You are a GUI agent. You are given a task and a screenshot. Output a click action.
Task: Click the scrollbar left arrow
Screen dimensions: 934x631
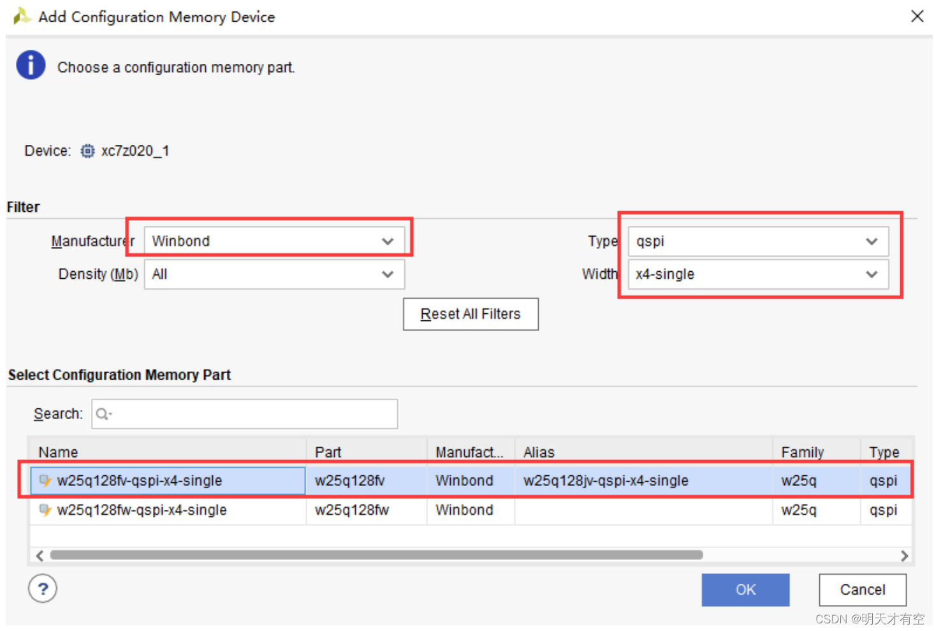coord(40,556)
